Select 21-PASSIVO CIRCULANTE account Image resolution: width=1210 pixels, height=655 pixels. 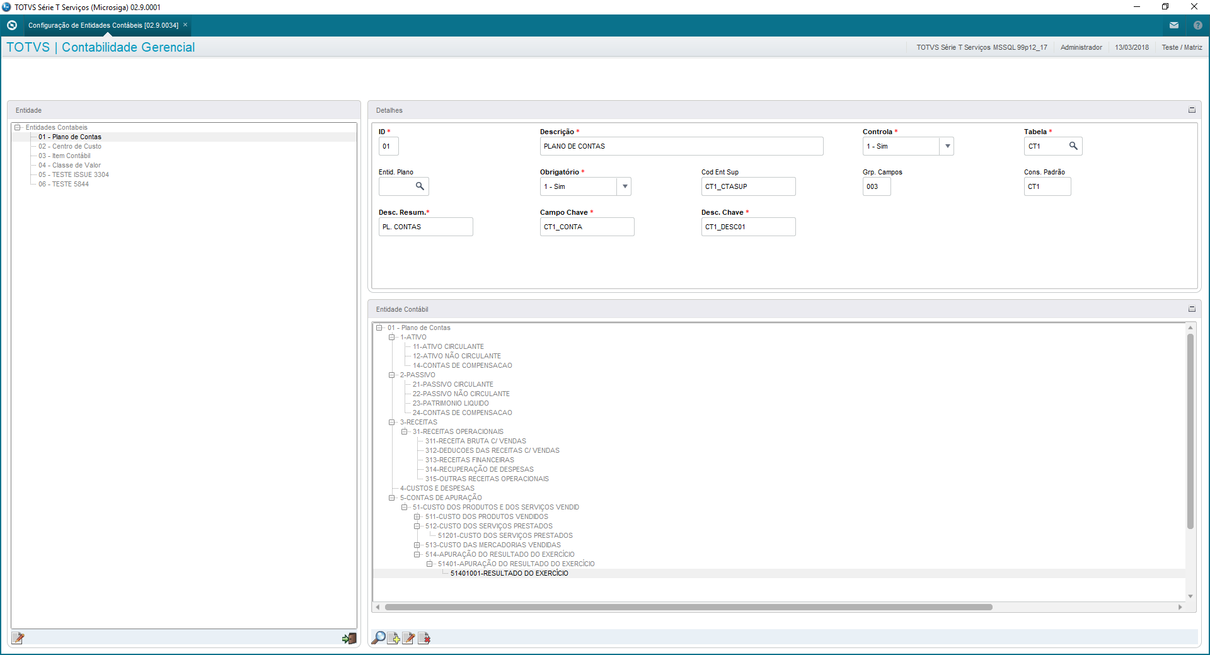[x=452, y=384]
